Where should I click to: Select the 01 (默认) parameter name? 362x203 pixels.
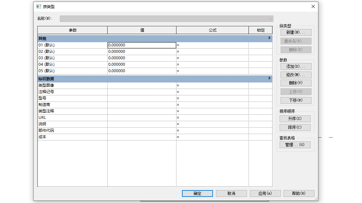72,45
